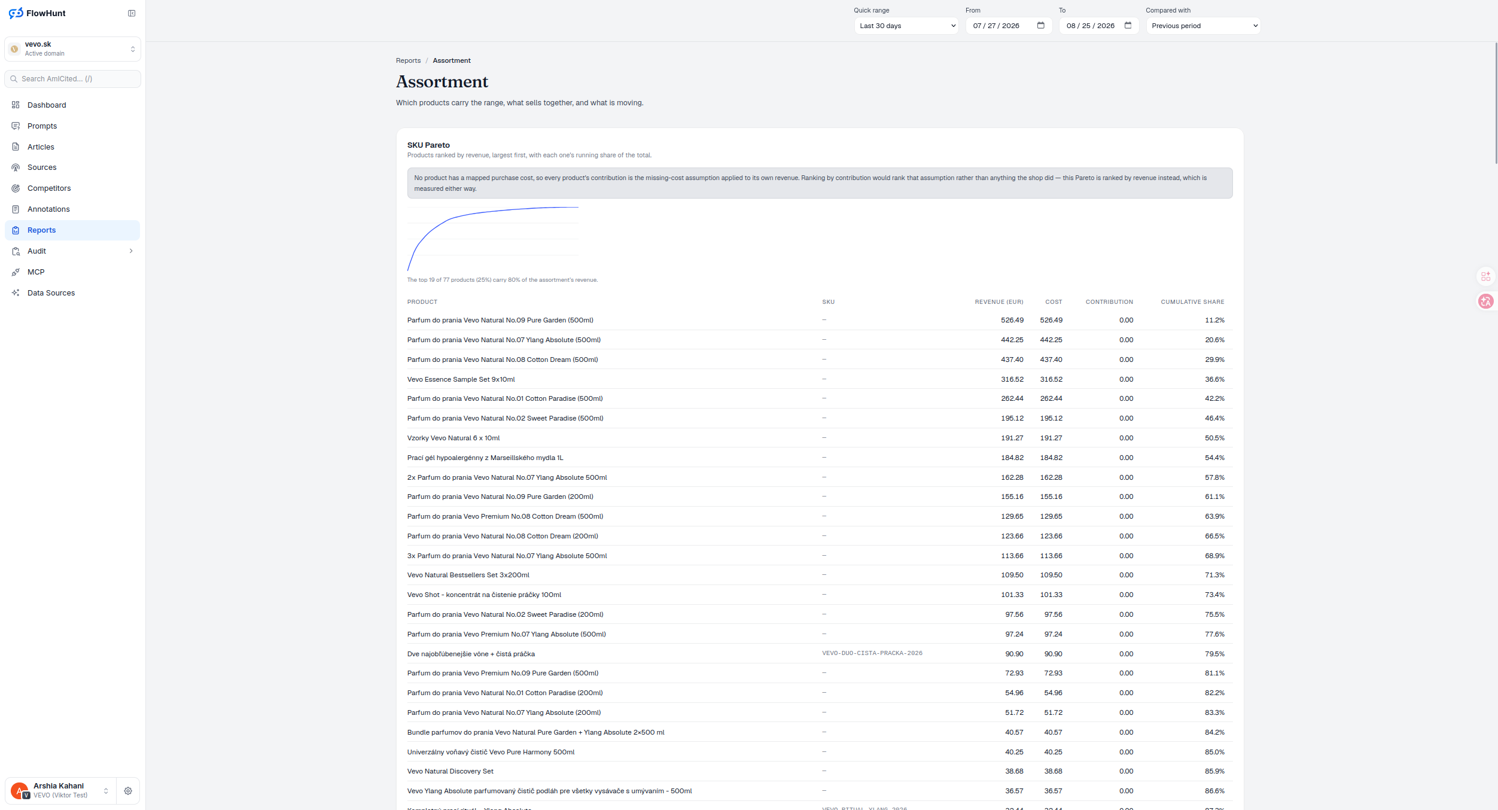Screen dimensions: 1498x810
Task: Click the Dashboard grid icon
Action: tap(16, 105)
